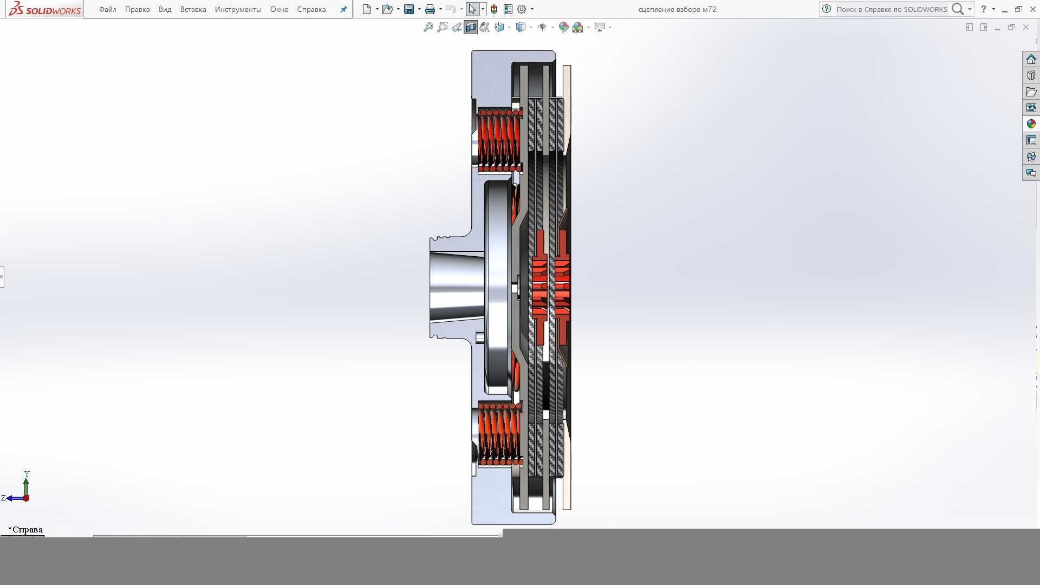Activate the Select cursor tool
The height and width of the screenshot is (585, 1040).
(x=472, y=9)
